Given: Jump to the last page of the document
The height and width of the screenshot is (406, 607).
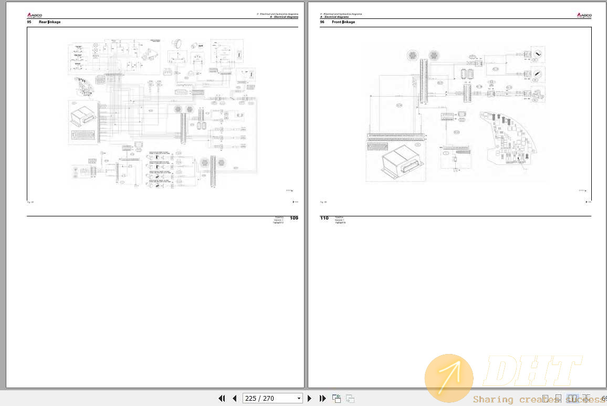Looking at the screenshot, I should [x=323, y=399].
